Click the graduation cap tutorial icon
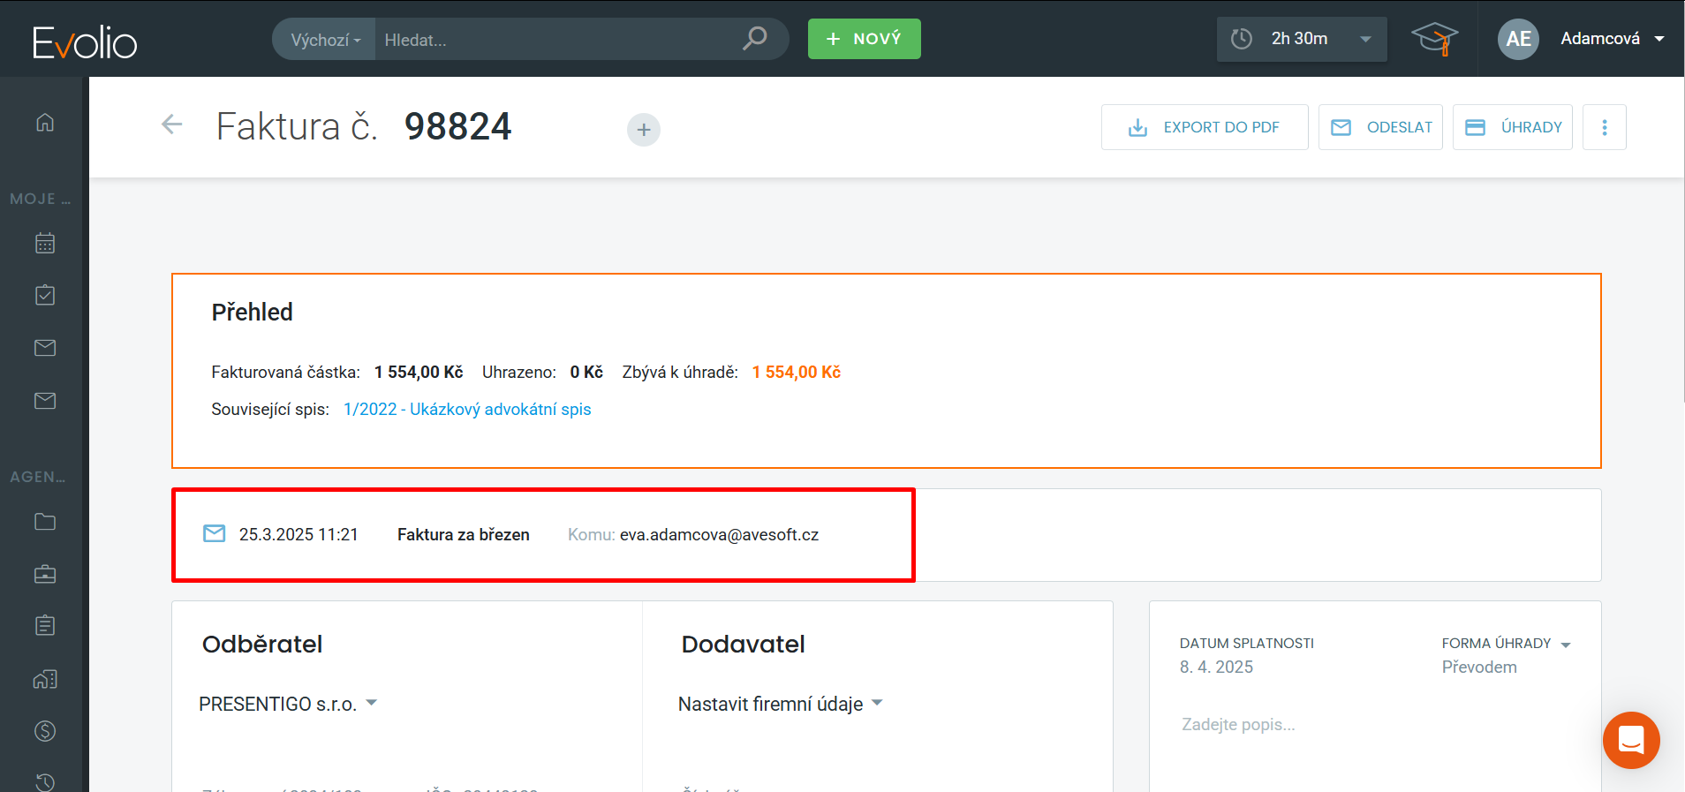This screenshot has width=1685, height=792. coord(1433,39)
